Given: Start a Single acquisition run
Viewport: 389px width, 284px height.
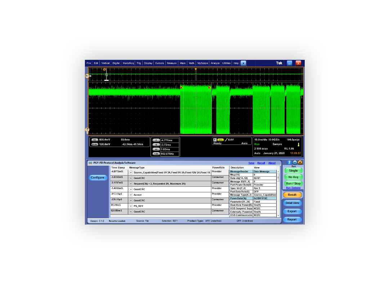Looking at the screenshot, I should click(x=293, y=171).
